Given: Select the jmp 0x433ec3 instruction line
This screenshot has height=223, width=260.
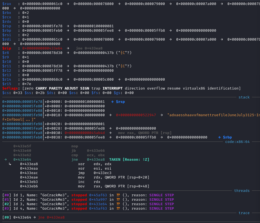Looking at the screenshot, I should [66, 173].
